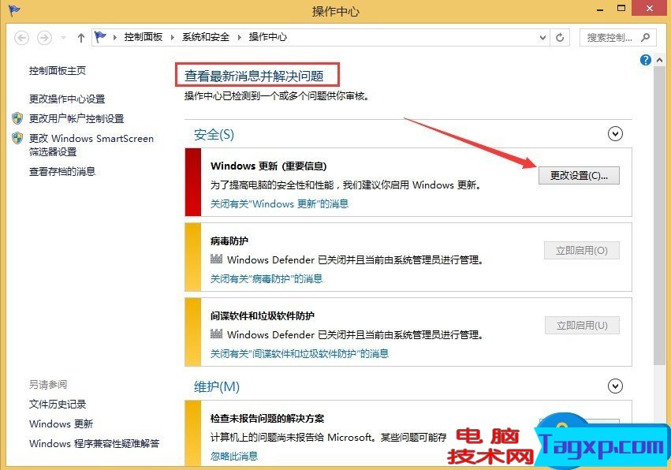Click the flag icon in address bar
The height and width of the screenshot is (470, 671).
point(100,37)
